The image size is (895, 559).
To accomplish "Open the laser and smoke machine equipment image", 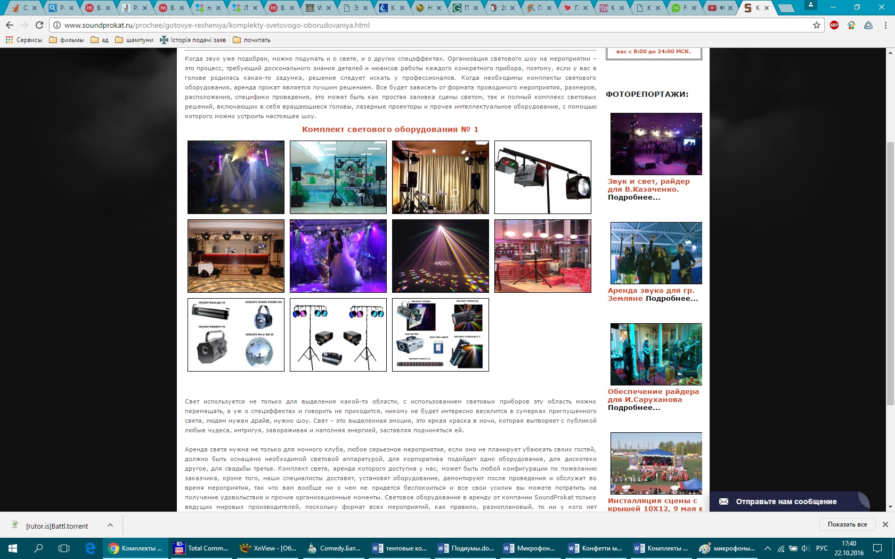I will tap(441, 335).
